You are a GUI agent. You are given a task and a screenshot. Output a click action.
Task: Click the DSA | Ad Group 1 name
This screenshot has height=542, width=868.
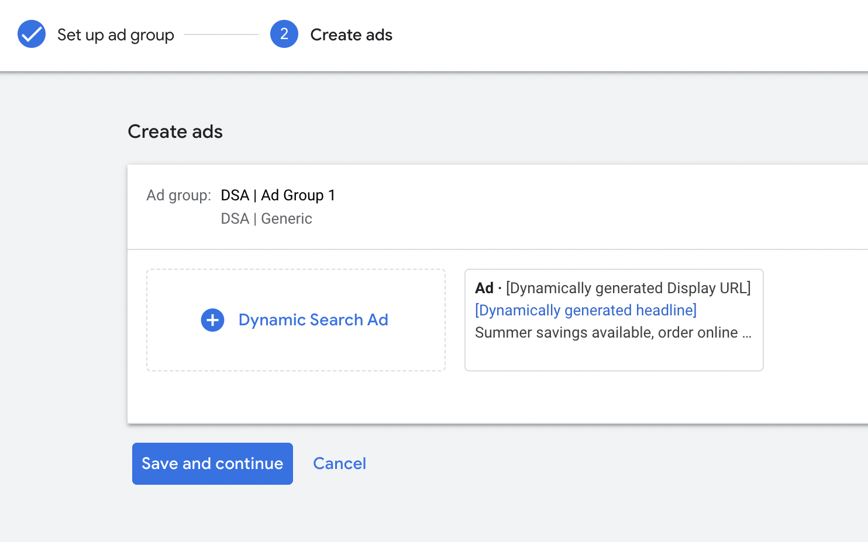(x=278, y=195)
